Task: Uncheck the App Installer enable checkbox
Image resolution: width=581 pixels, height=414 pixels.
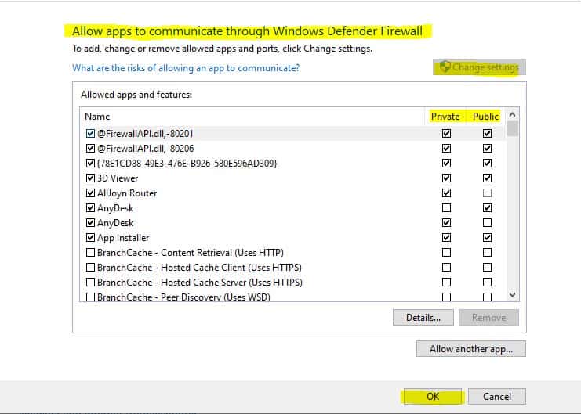Action: (x=90, y=238)
